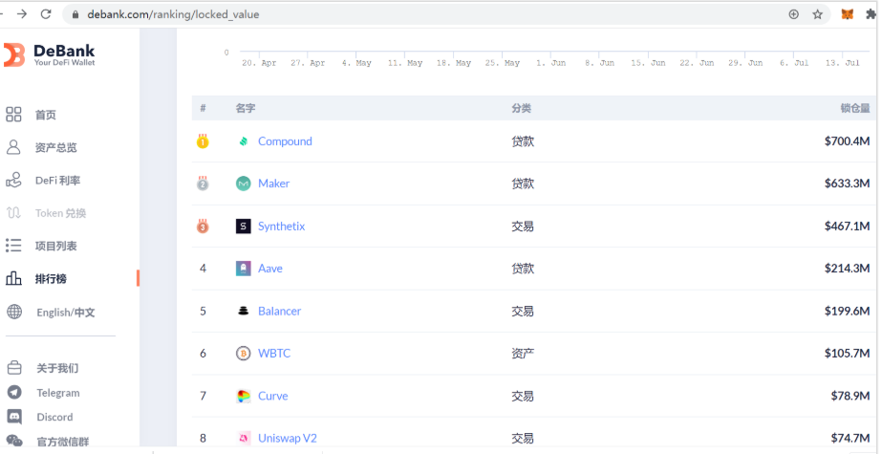The width and height of the screenshot is (882, 454).
Task: Click the Aave ghost logo
Action: click(243, 269)
